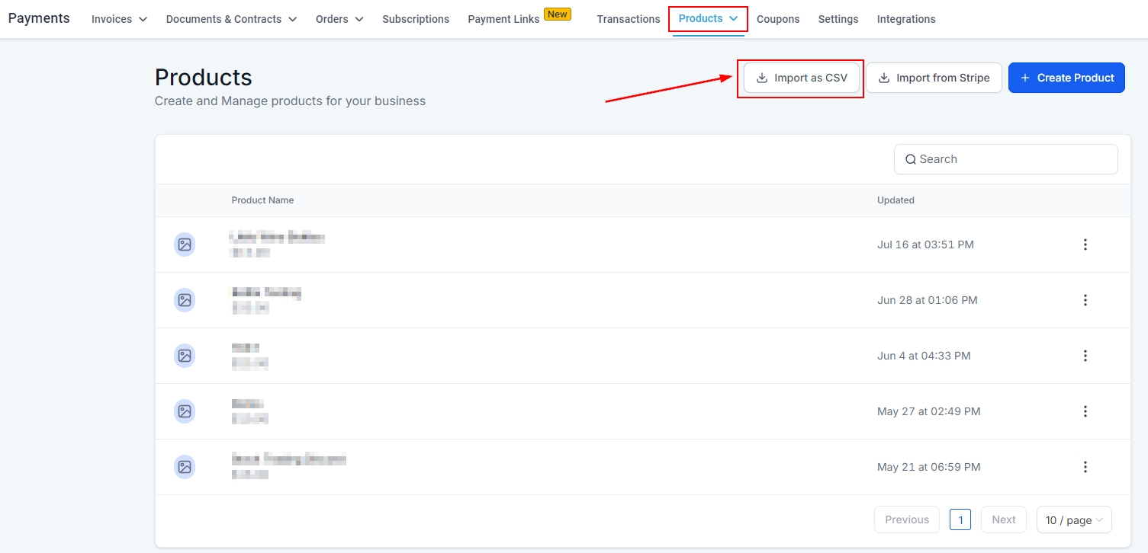Change page size with 10 / page selector
The height and width of the screenshot is (553, 1148).
1073,520
